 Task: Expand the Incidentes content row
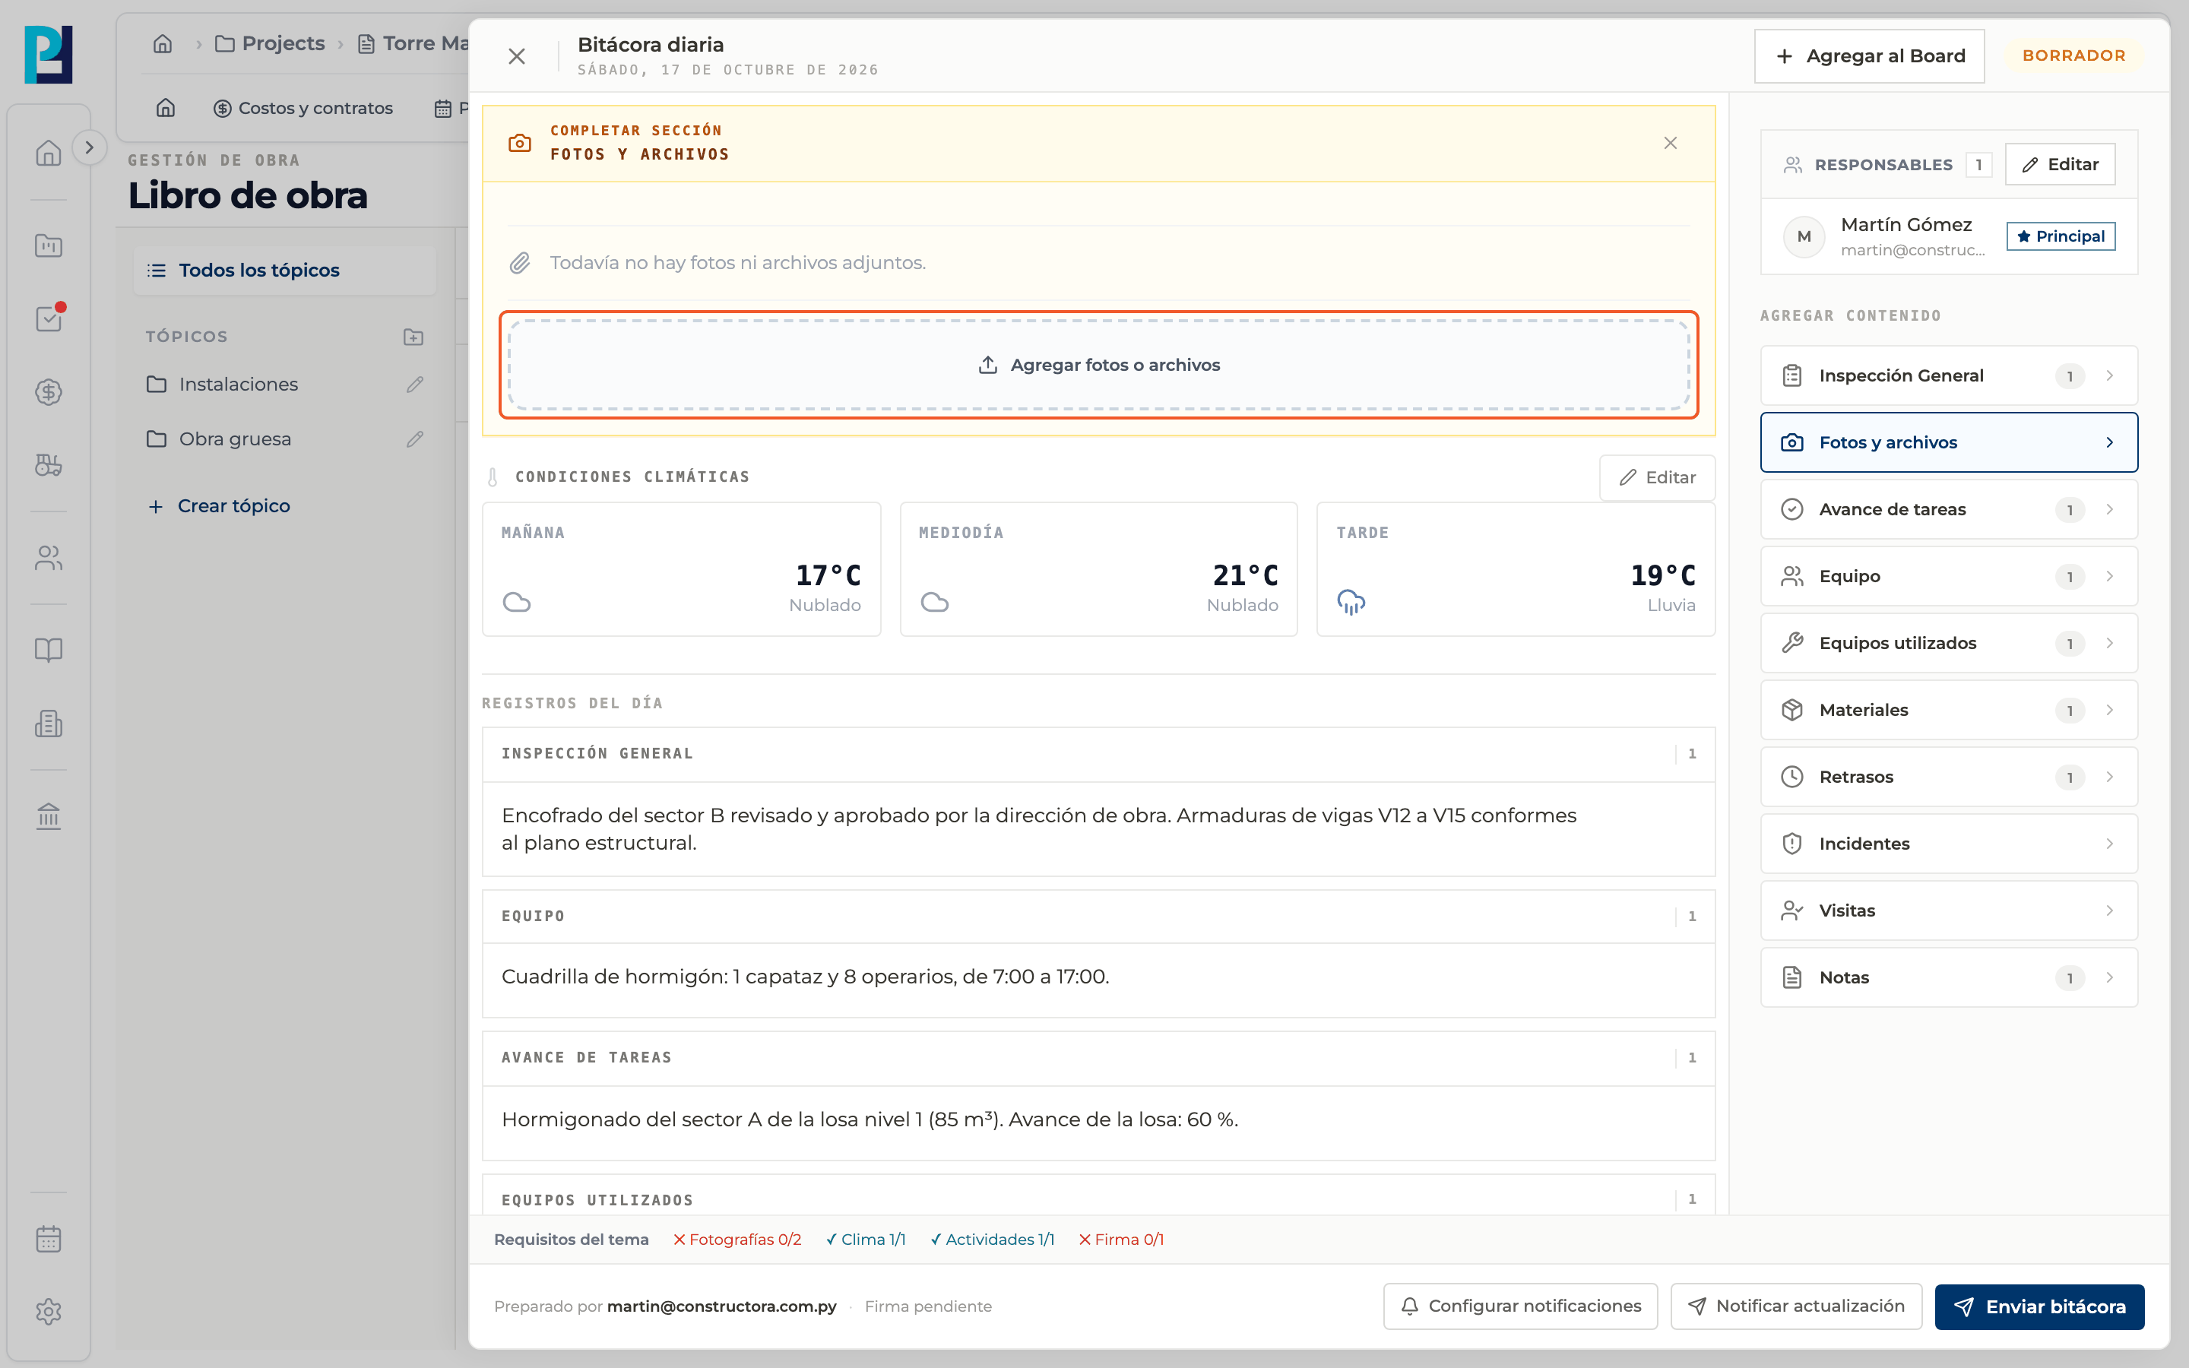1948,844
